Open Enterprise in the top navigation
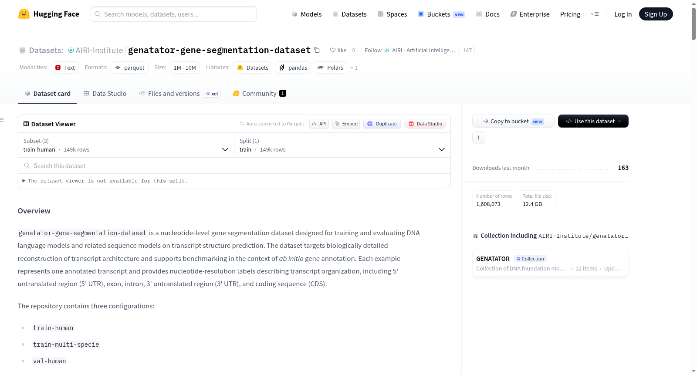Image resolution: width=697 pixels, height=375 pixels. tap(530, 14)
